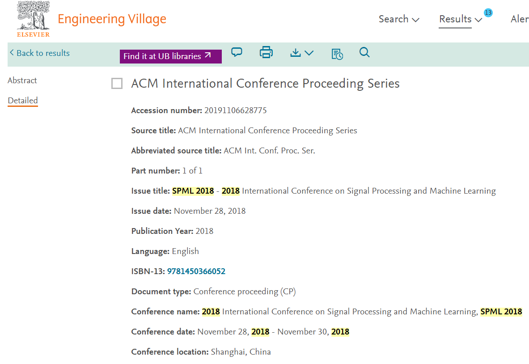Expand the Search menu dropdown
This screenshot has width=529, height=364.
click(399, 19)
